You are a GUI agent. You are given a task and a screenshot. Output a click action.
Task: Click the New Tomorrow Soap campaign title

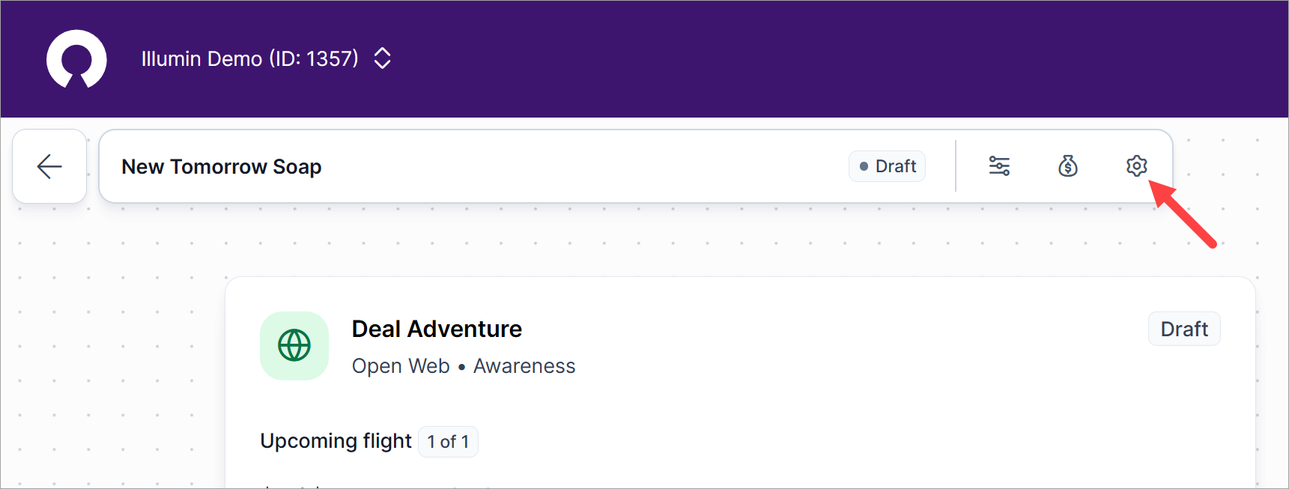tap(222, 166)
